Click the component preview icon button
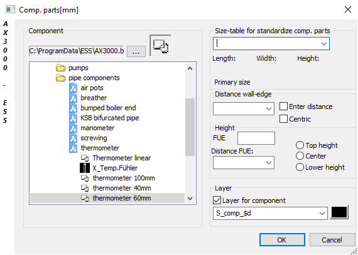Viewport: 358px width, 255px height. 161,46
